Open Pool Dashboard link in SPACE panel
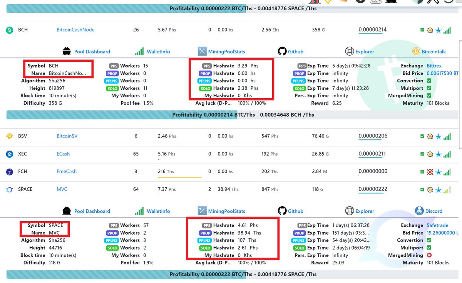This screenshot has height=283, width=462. (x=92, y=211)
